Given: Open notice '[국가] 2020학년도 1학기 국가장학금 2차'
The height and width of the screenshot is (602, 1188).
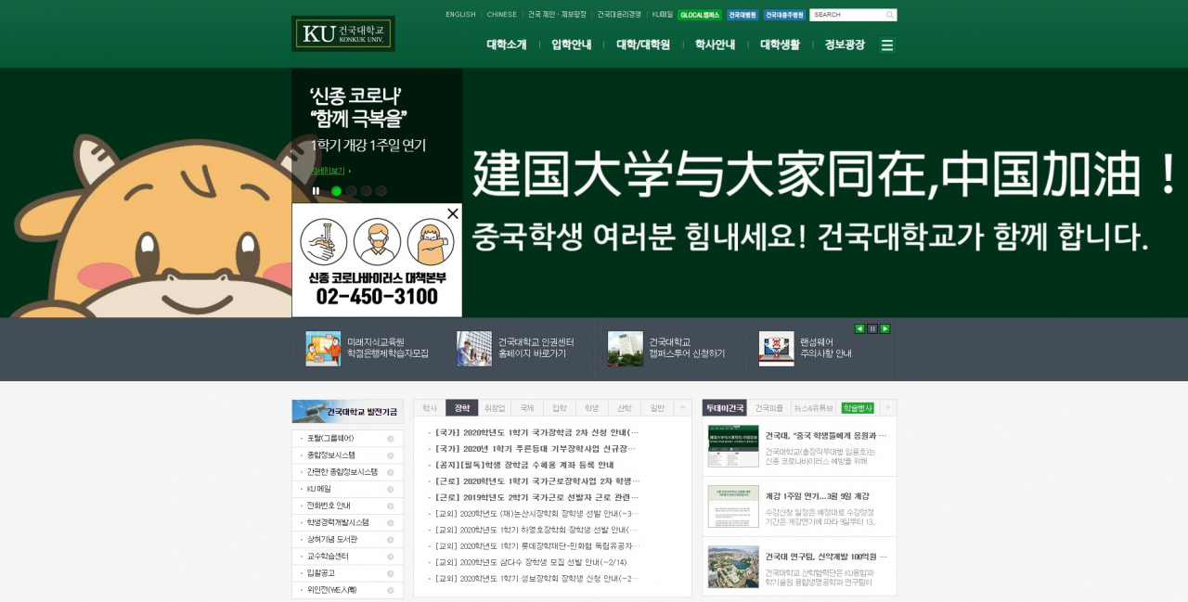Looking at the screenshot, I should click(x=536, y=432).
